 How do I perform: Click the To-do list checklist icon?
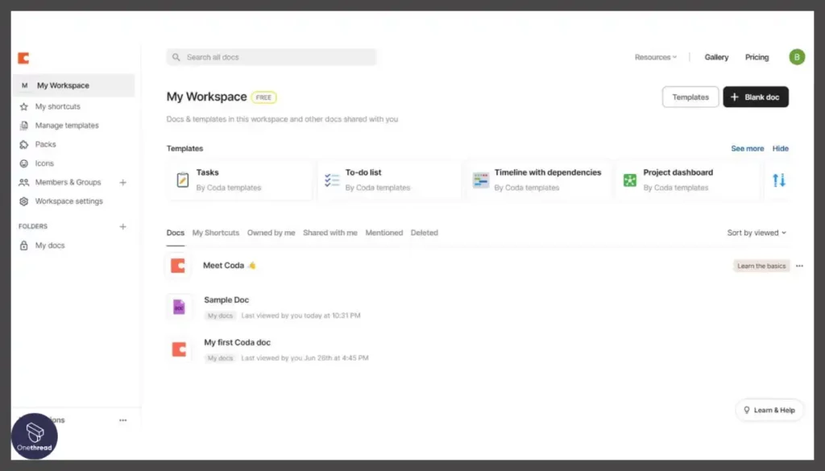(x=332, y=180)
